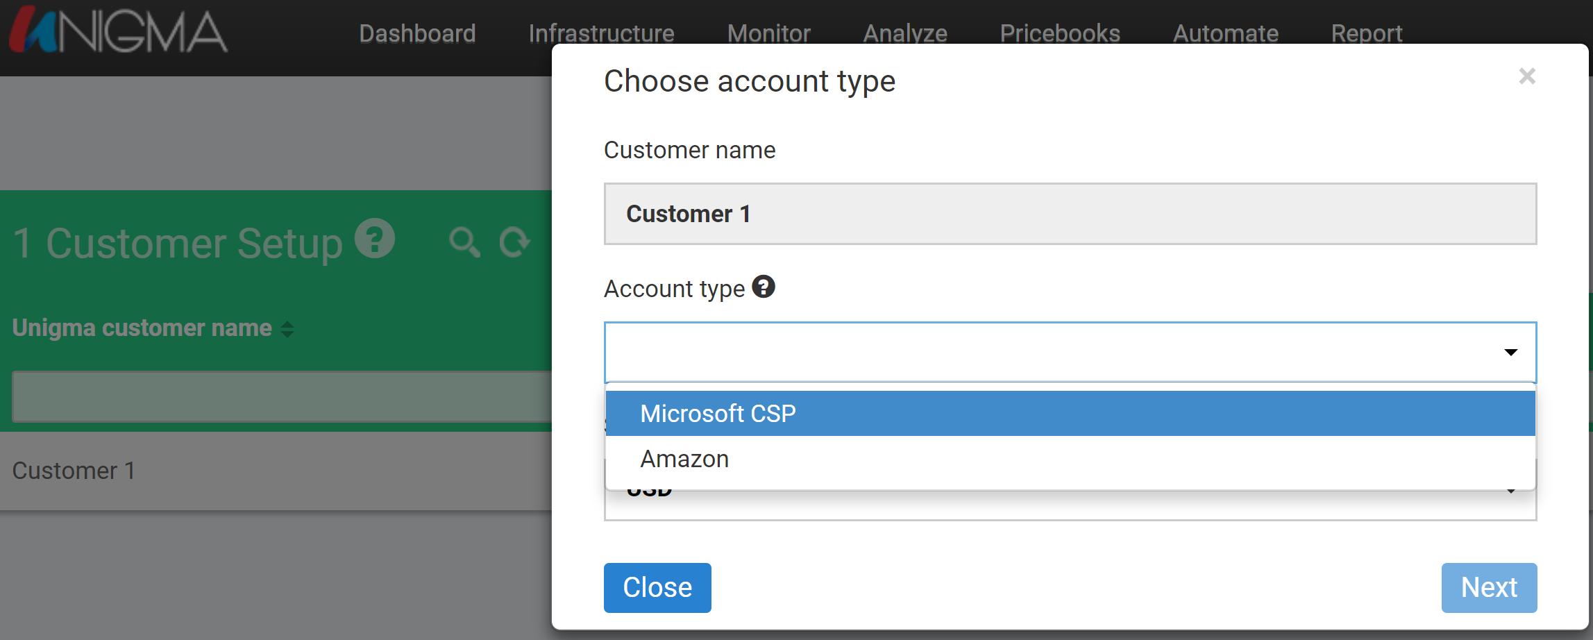Image resolution: width=1593 pixels, height=640 pixels.
Task: Open the Account type help icon
Action: click(764, 287)
